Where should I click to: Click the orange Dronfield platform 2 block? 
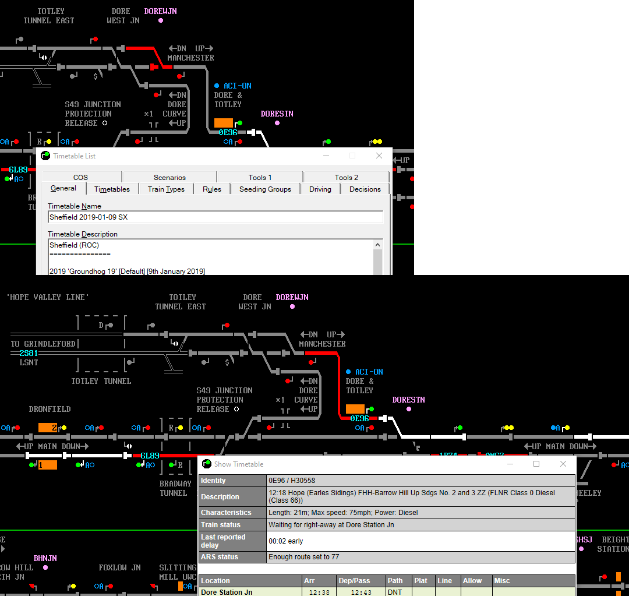(48, 428)
